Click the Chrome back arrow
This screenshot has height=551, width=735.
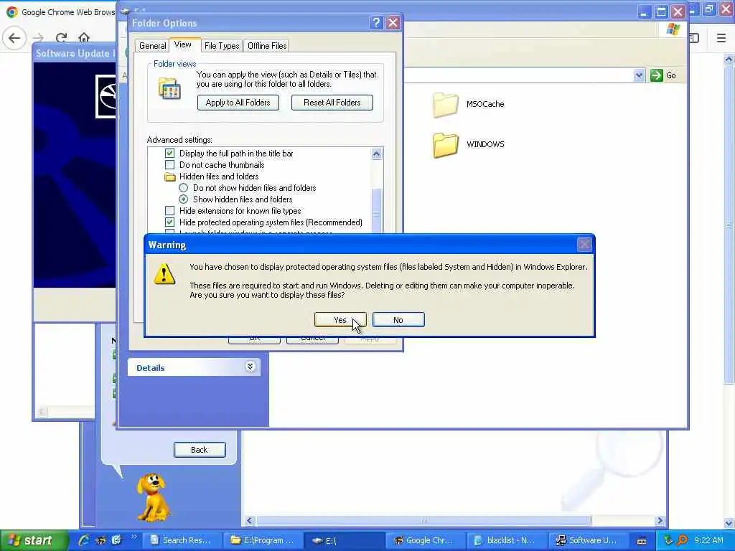coord(14,38)
